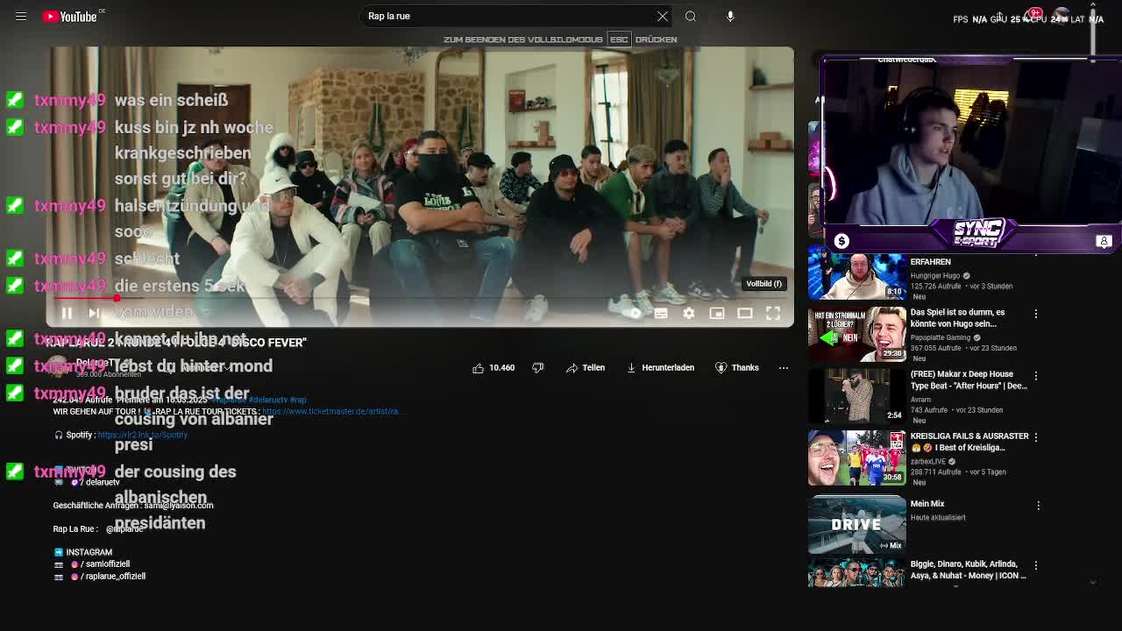The image size is (1122, 631).
Task: Download video with Herunterladen
Action: 660,368
